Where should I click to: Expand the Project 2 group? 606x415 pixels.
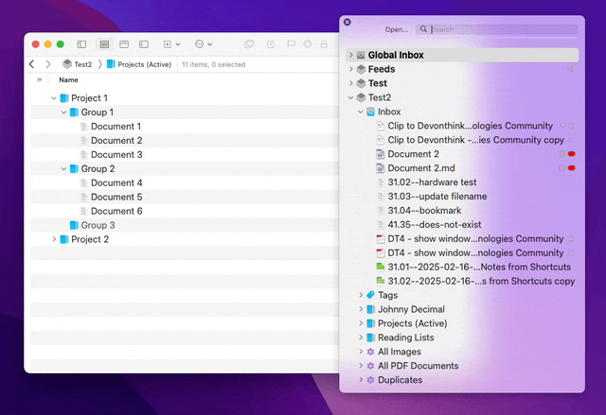(x=54, y=240)
